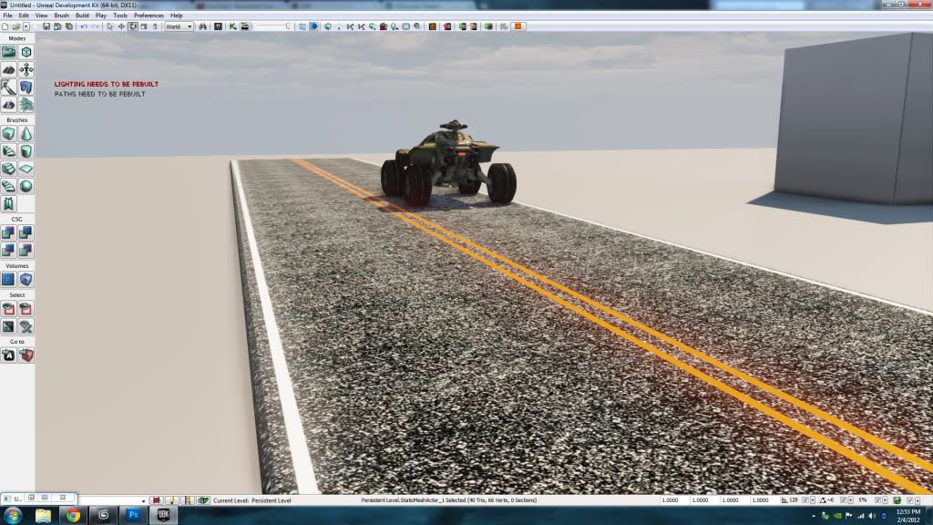The image size is (933, 525).
Task: Click New level toolbar icon
Action: 5,26
